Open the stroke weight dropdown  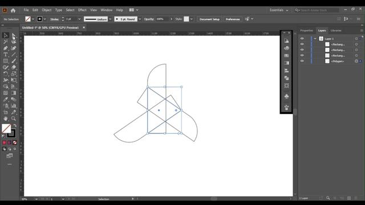79,19
